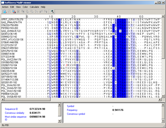Click the gray checkmark document toolbar icon
The width and height of the screenshot is (166, 128).
(18, 12)
